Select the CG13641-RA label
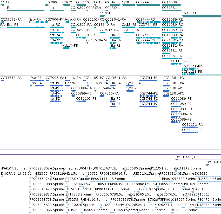The height and width of the screenshot is (214, 221). pos(116,20)
